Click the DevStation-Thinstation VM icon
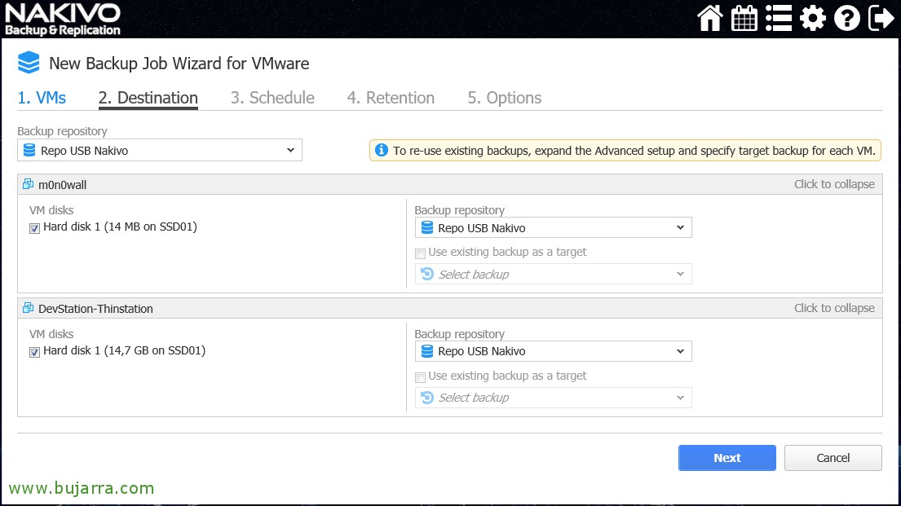 tap(29, 309)
